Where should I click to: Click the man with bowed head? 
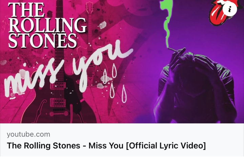pos(195,87)
